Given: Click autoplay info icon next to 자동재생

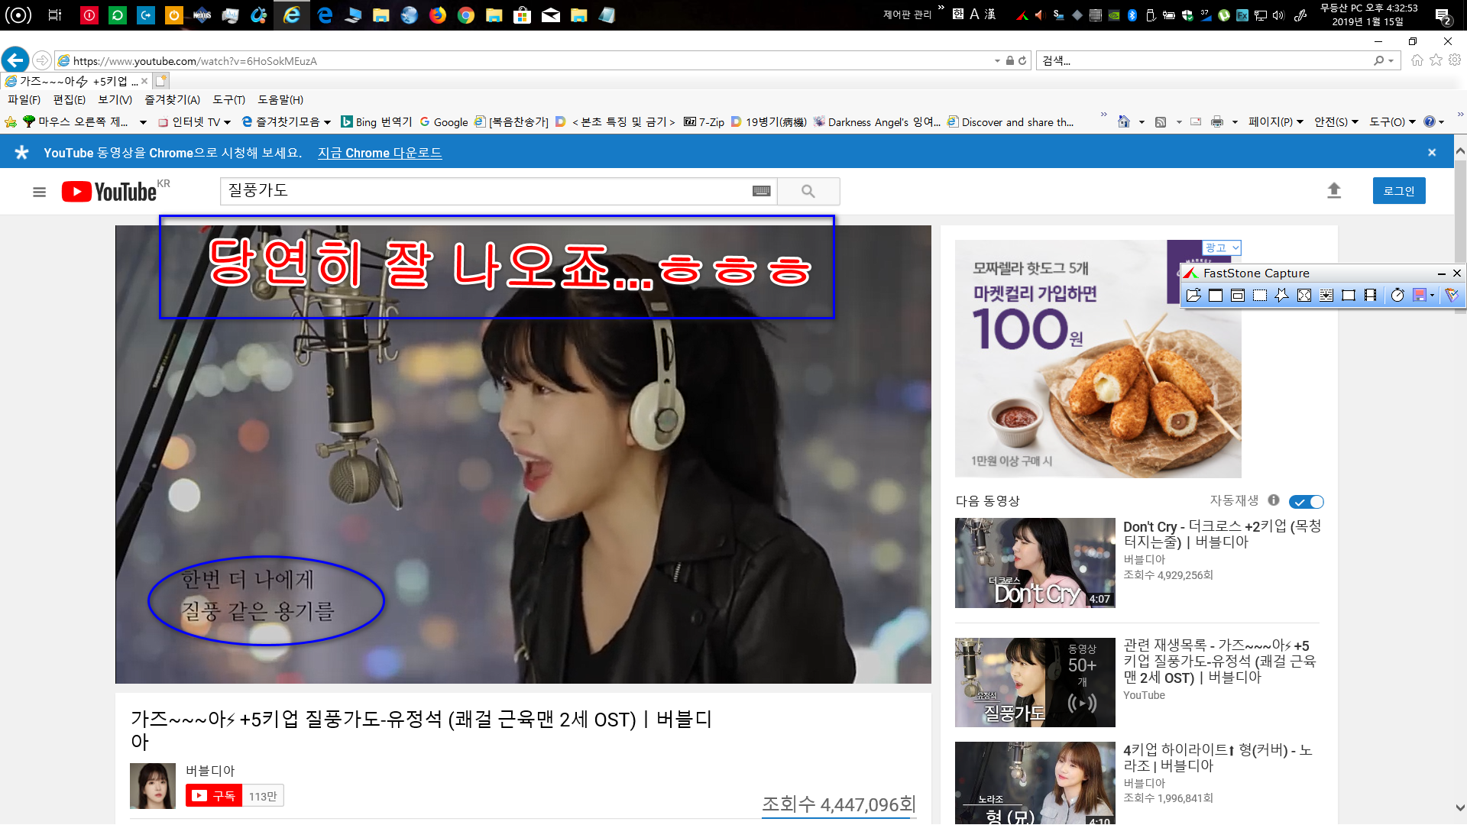Looking at the screenshot, I should pos(1274,500).
